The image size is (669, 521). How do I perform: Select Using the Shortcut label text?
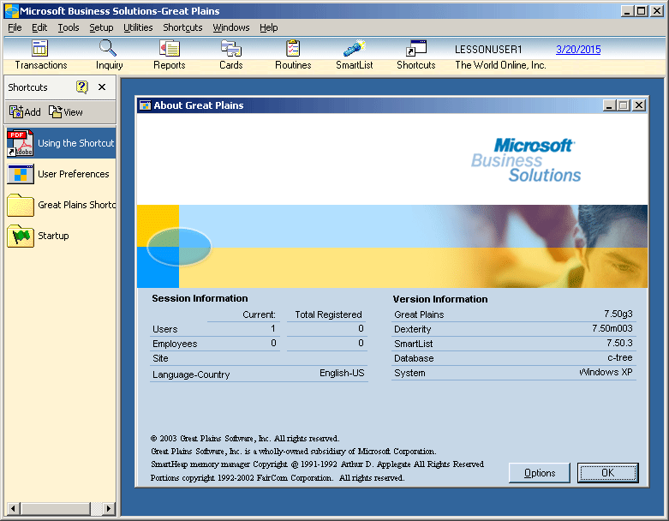click(x=76, y=143)
